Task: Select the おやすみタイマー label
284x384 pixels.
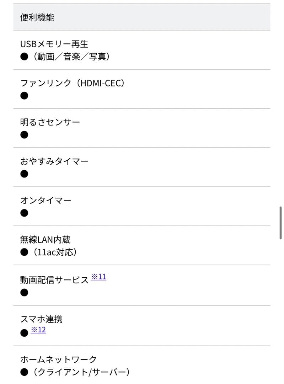Action: 54,161
